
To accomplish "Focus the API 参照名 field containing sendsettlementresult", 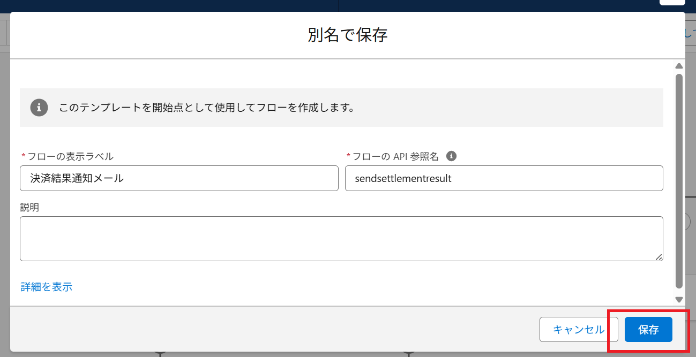I will [x=504, y=178].
